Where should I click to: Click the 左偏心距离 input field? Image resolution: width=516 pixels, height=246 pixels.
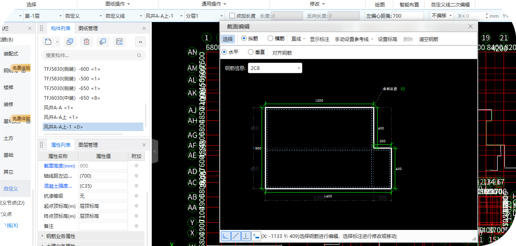click(x=407, y=16)
